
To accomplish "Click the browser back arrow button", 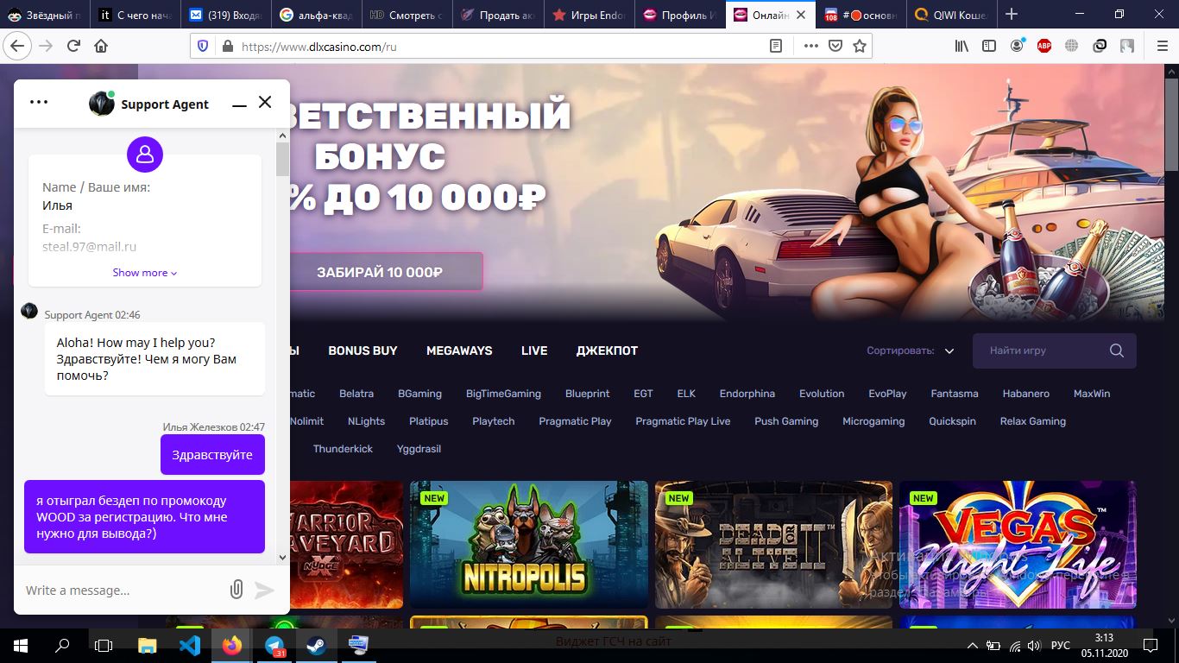I will 16,46.
